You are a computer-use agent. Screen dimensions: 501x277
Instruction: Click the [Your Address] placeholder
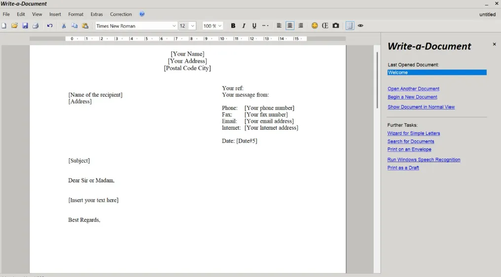[x=187, y=61]
